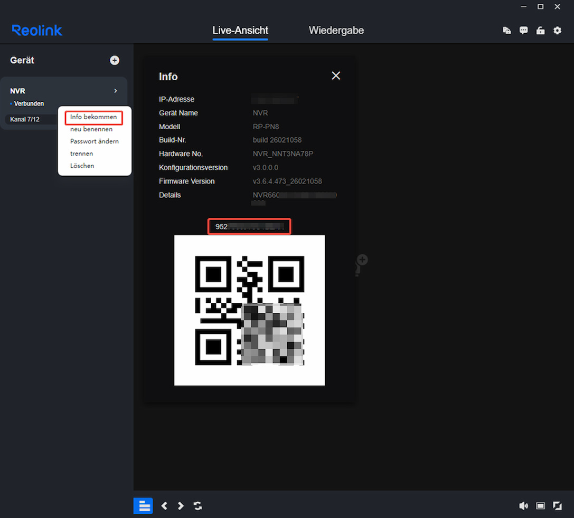Toggle the aspect ratio screen icon

click(x=540, y=506)
